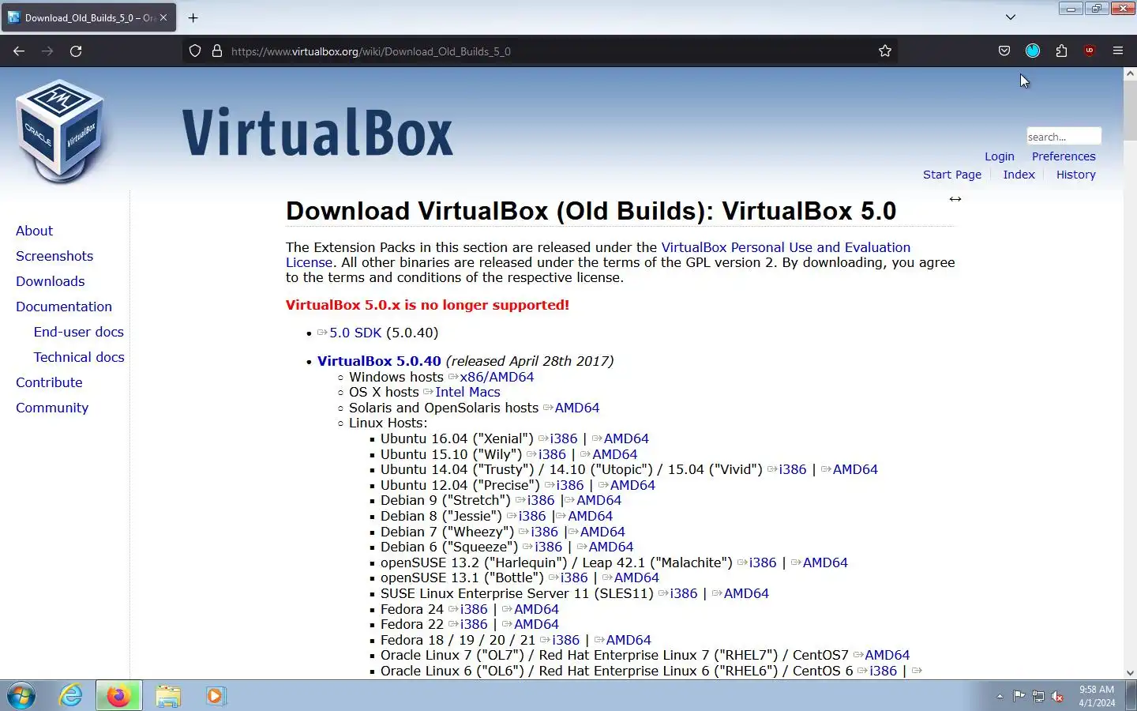
Task: Click the Firefox account avatar icon
Action: pos(1033,51)
